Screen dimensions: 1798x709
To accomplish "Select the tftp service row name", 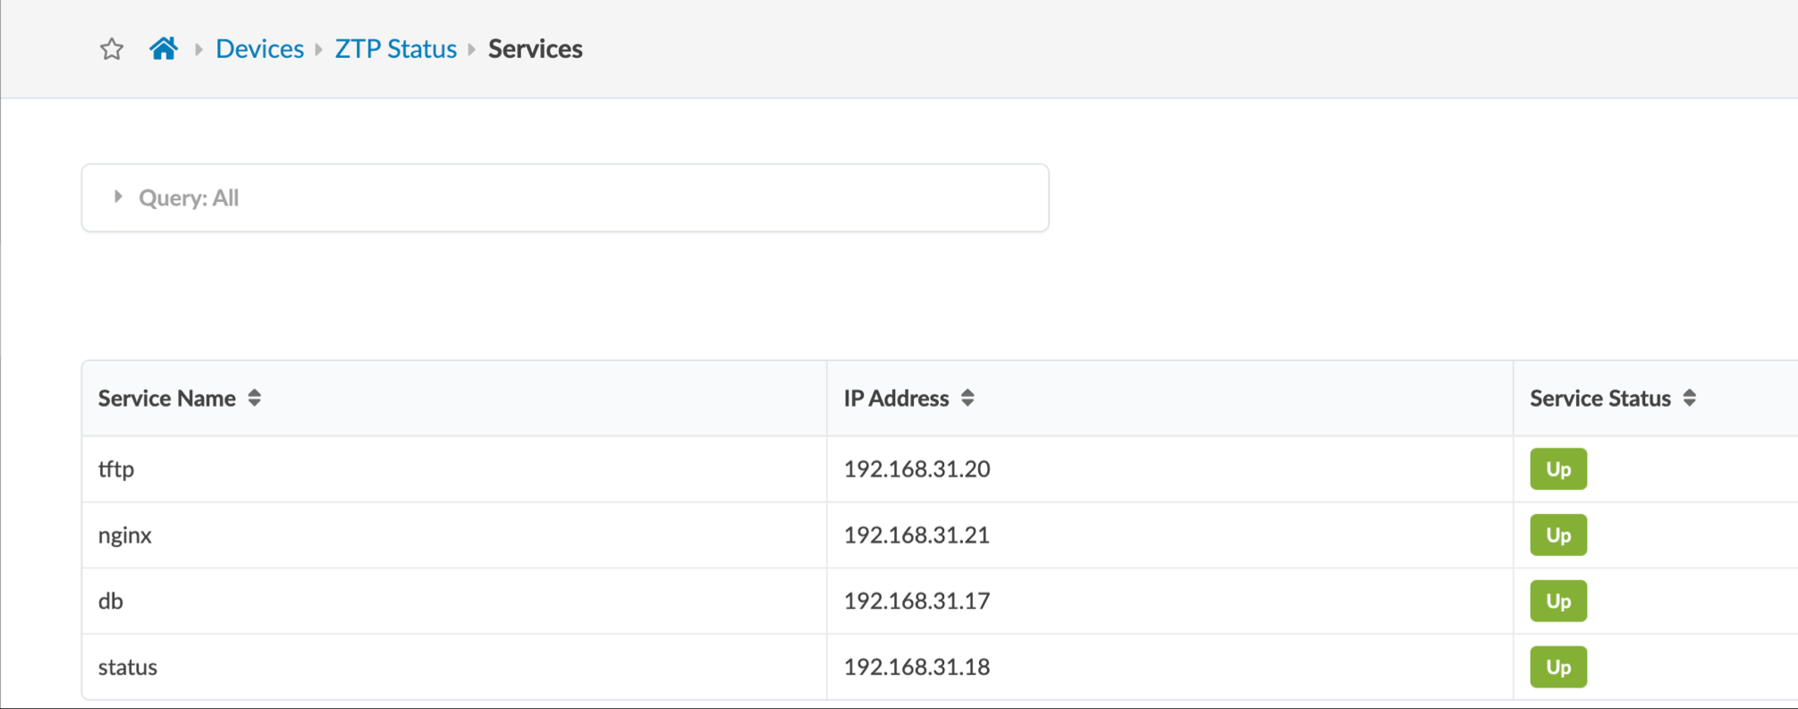I will pos(116,469).
